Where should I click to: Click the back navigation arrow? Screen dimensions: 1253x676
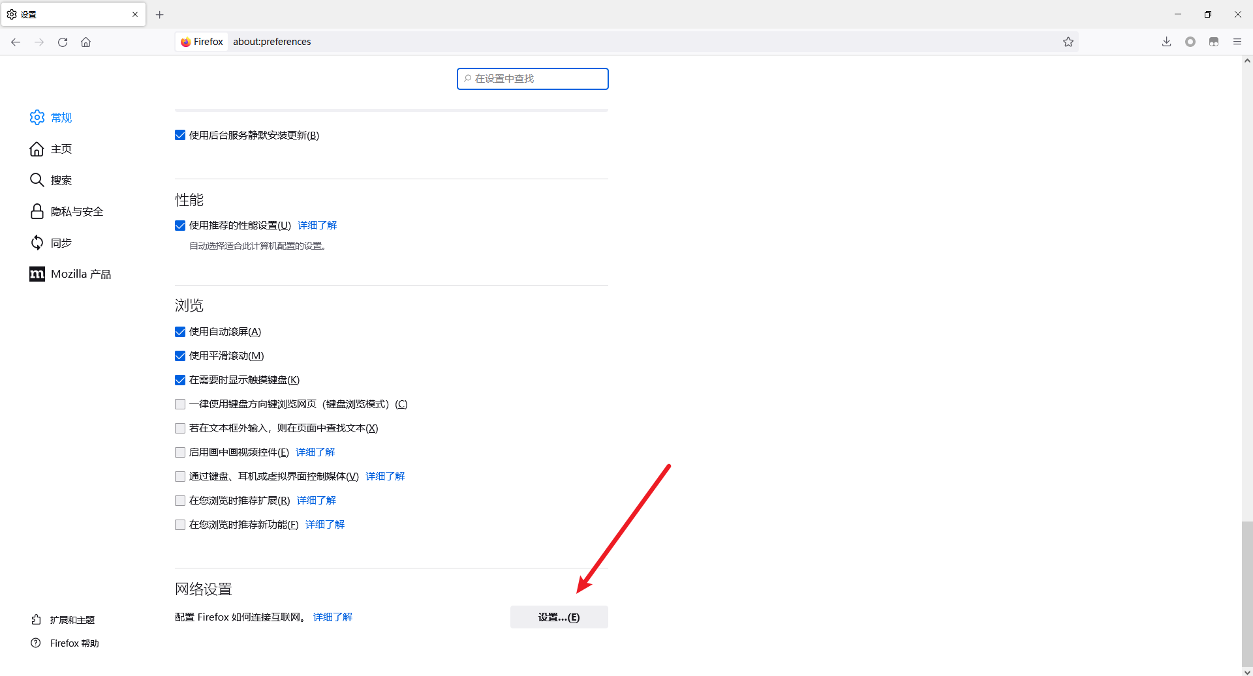[16, 42]
